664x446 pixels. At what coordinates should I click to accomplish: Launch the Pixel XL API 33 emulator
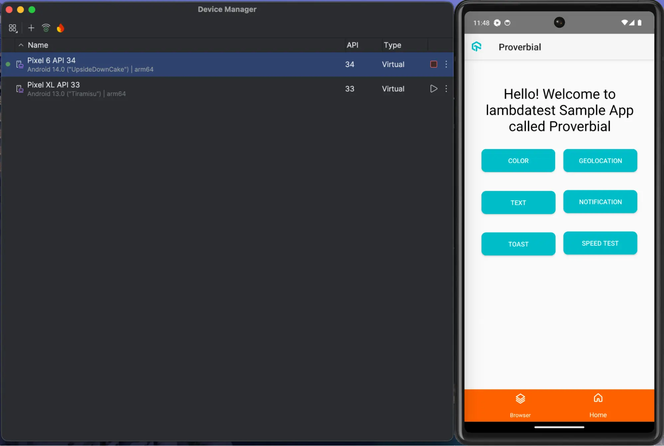(x=433, y=89)
